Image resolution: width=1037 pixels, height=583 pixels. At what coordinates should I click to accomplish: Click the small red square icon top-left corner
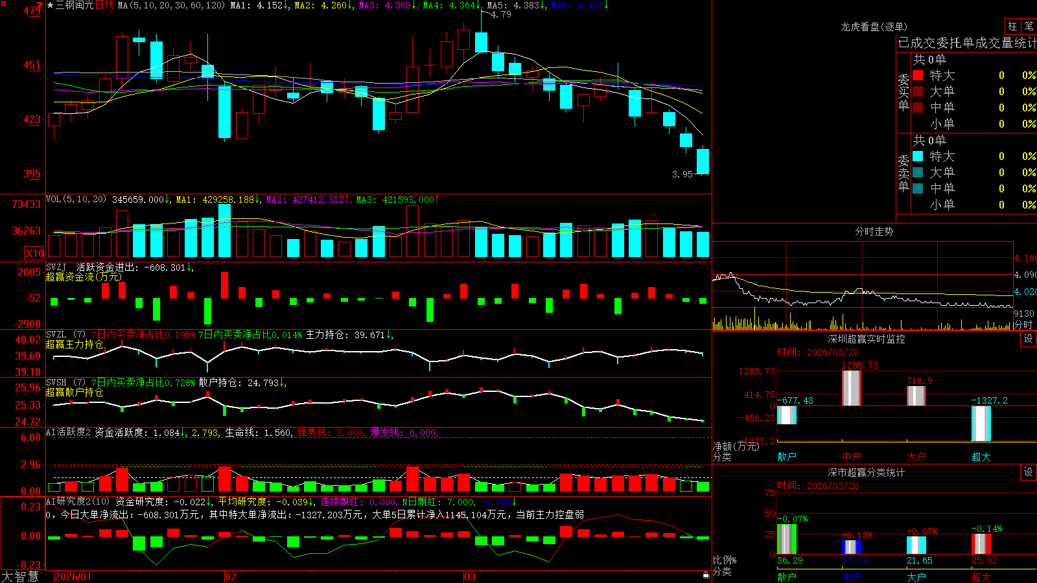tap(3, 3)
